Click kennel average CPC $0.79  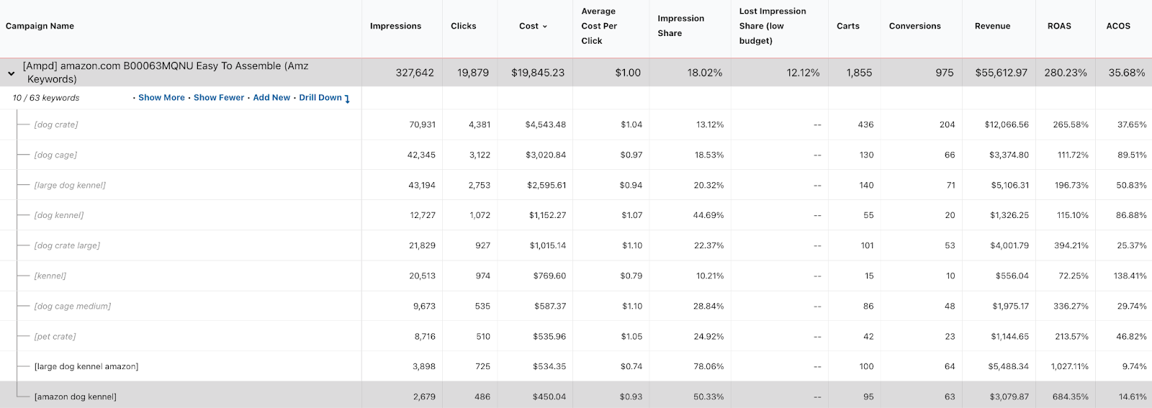coord(631,276)
